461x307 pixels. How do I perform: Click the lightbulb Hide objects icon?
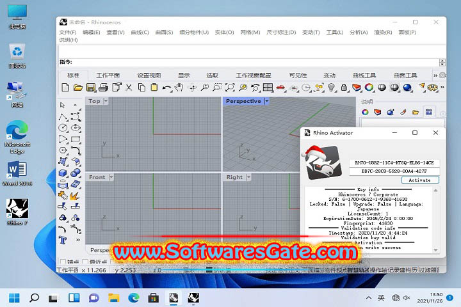332,87
